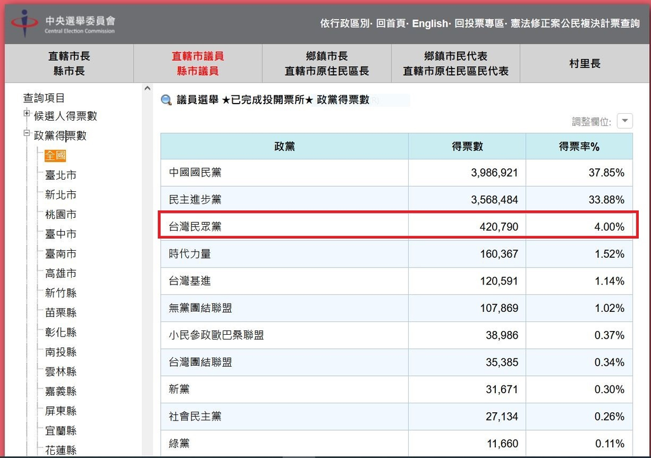Select 高雄市 in the tree
Image resolution: width=651 pixels, height=458 pixels.
click(x=60, y=273)
